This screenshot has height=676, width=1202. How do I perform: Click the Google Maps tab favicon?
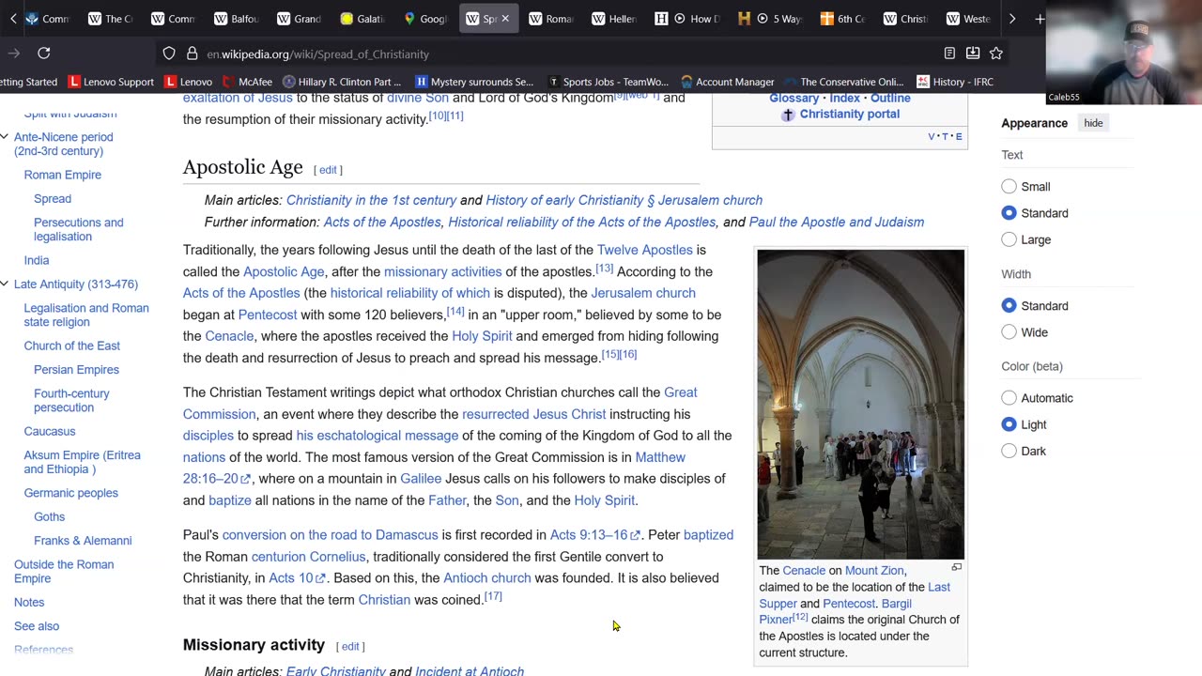tap(409, 19)
